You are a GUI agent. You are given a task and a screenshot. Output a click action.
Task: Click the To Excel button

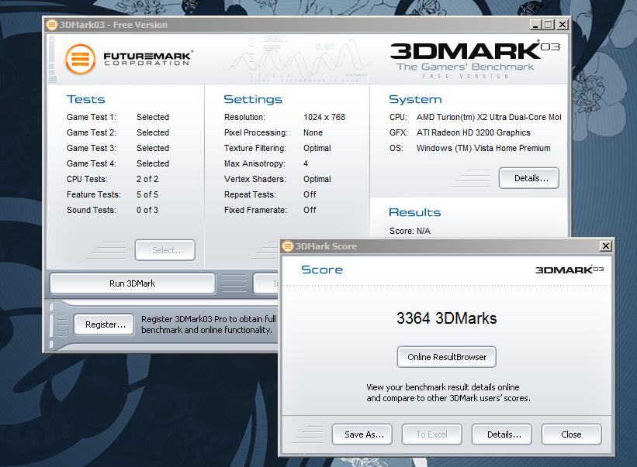432,434
